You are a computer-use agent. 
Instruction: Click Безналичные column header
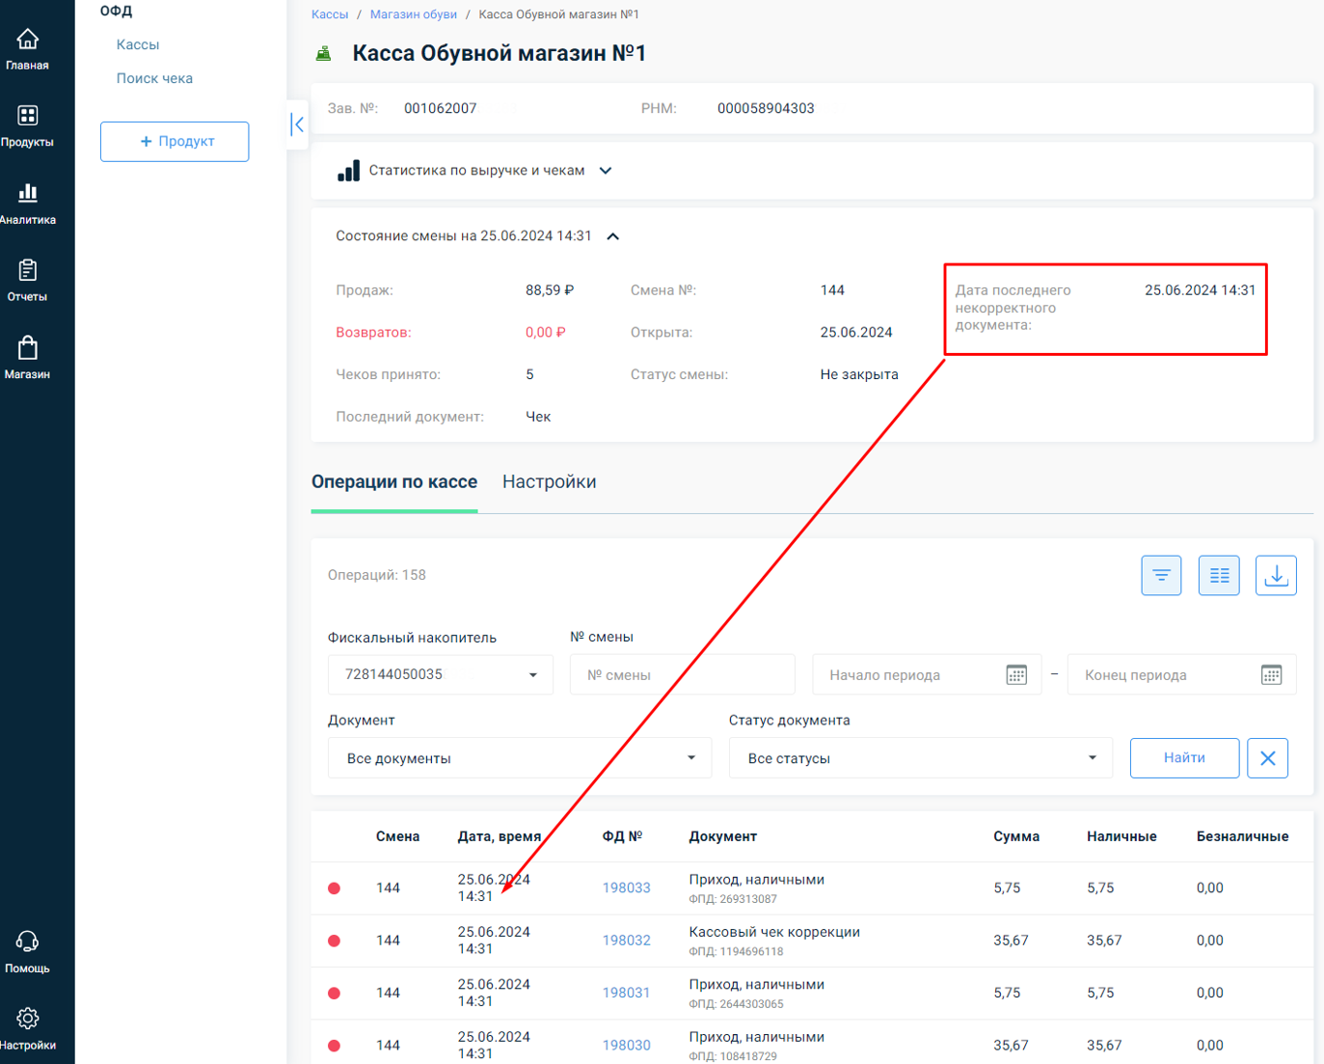tap(1242, 836)
